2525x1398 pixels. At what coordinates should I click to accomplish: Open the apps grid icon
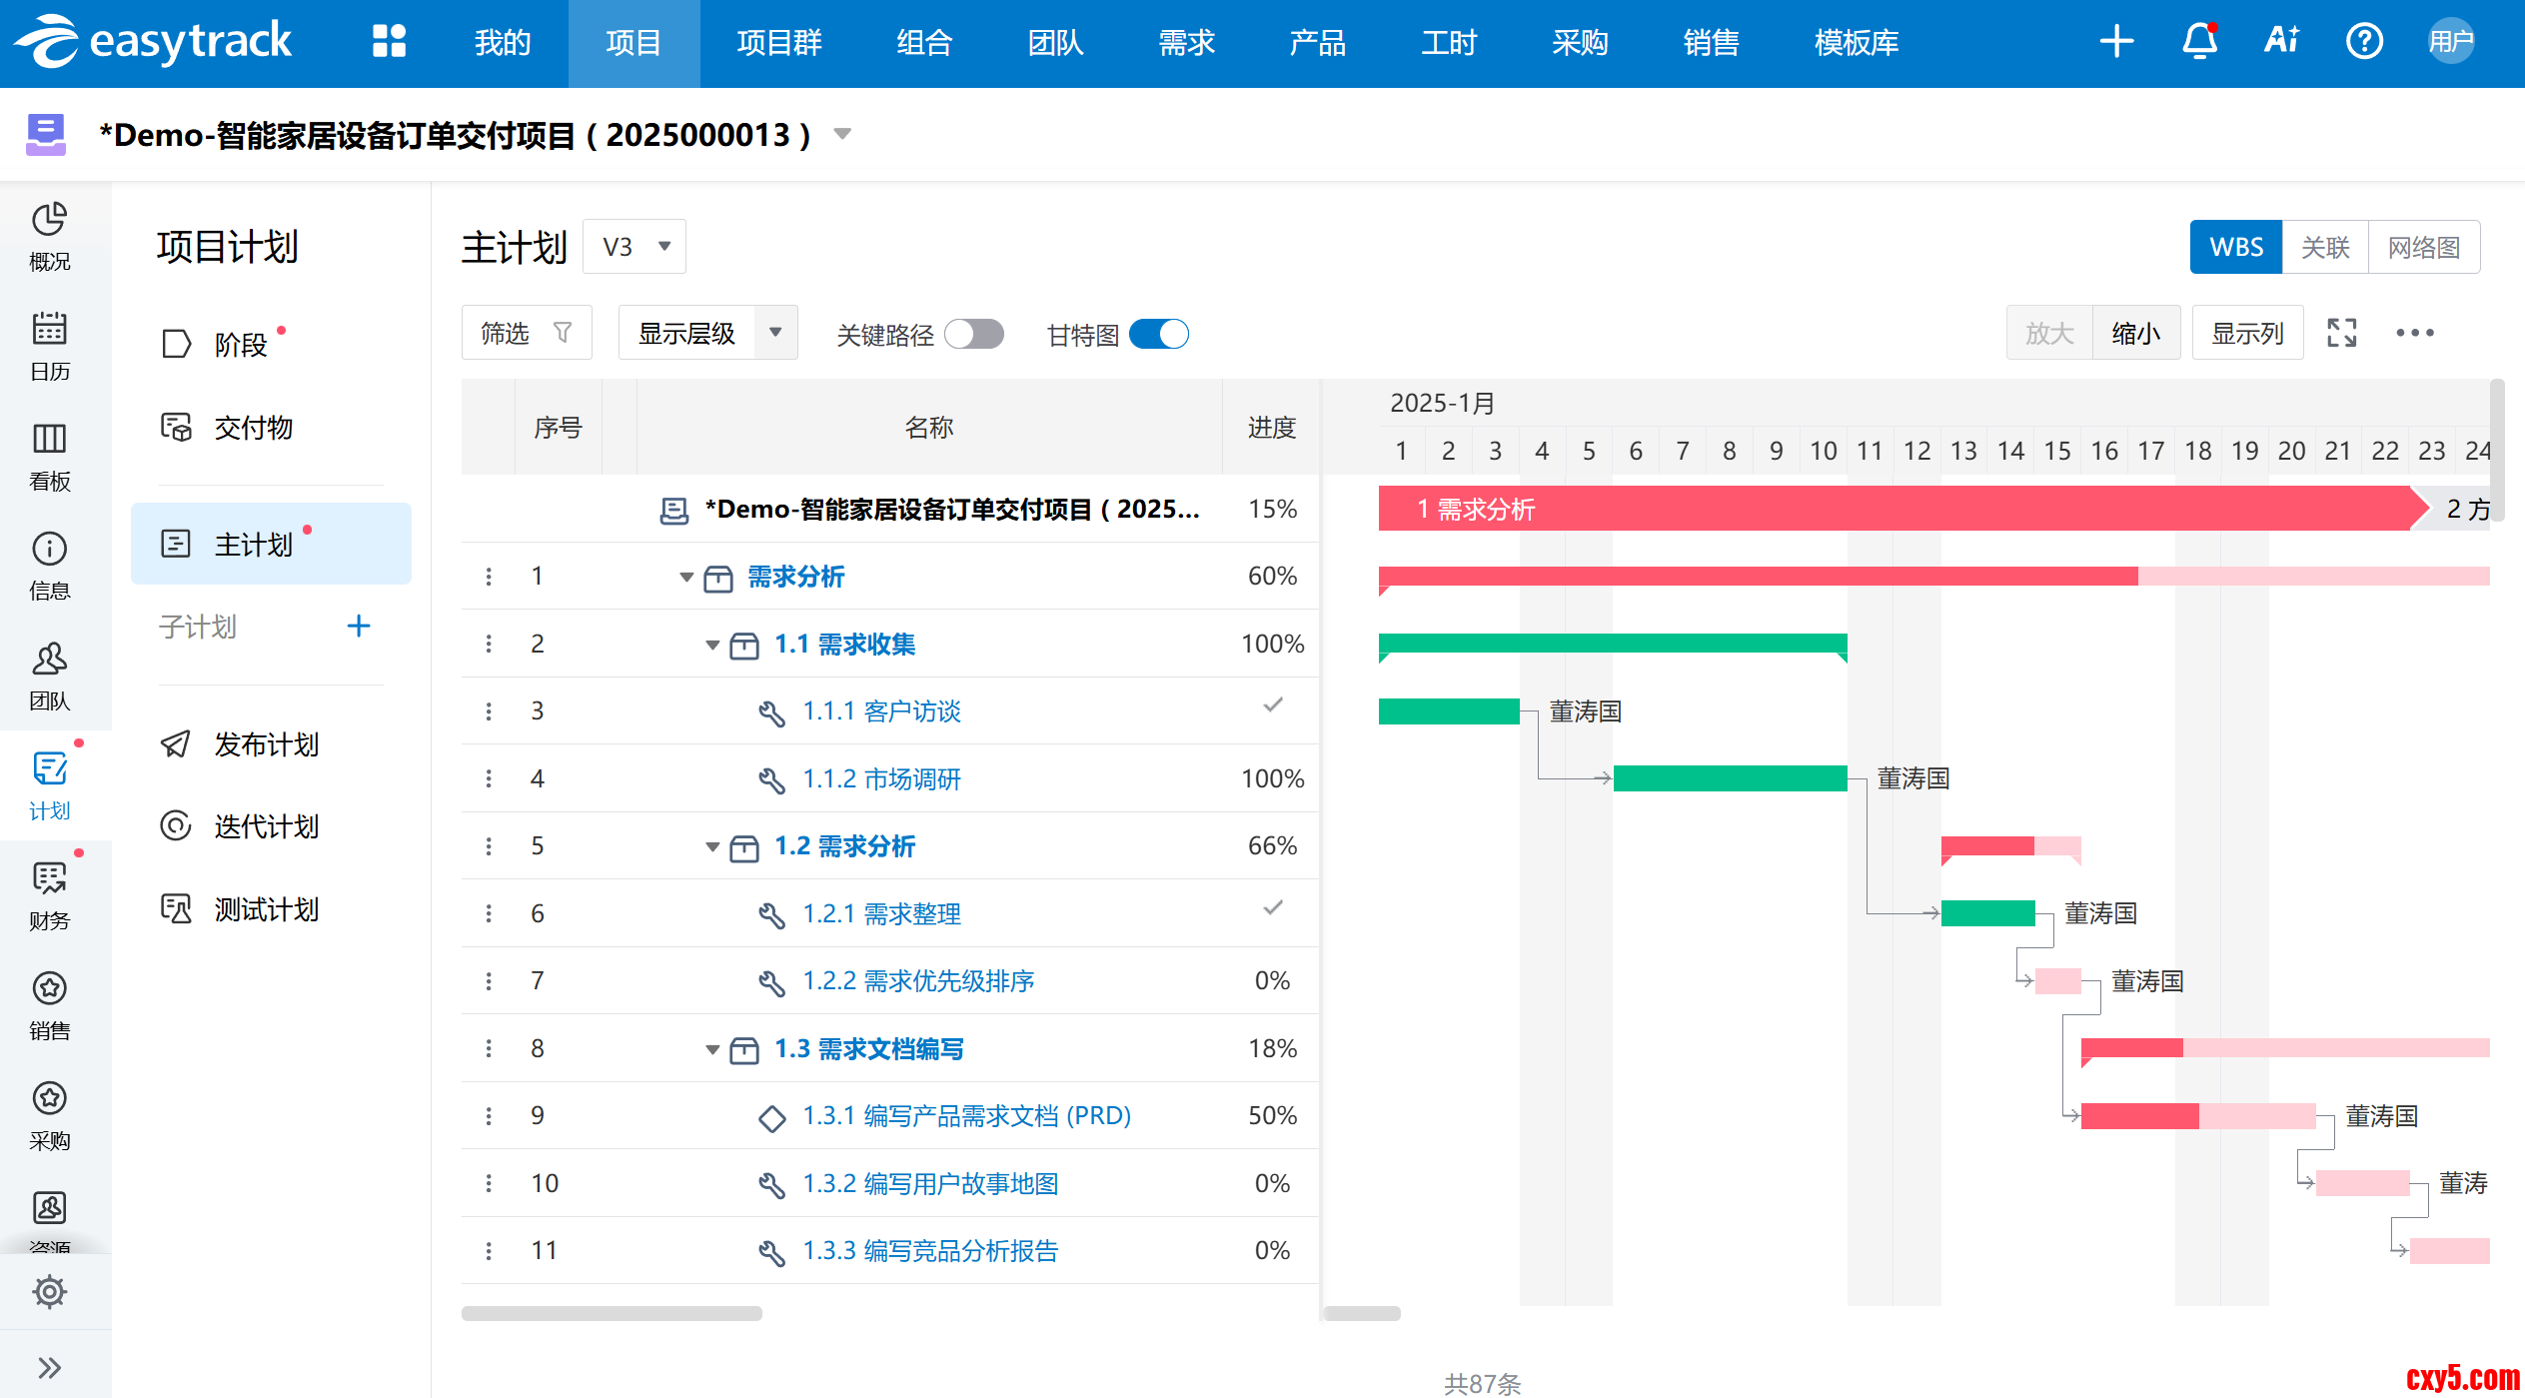pos(389,42)
